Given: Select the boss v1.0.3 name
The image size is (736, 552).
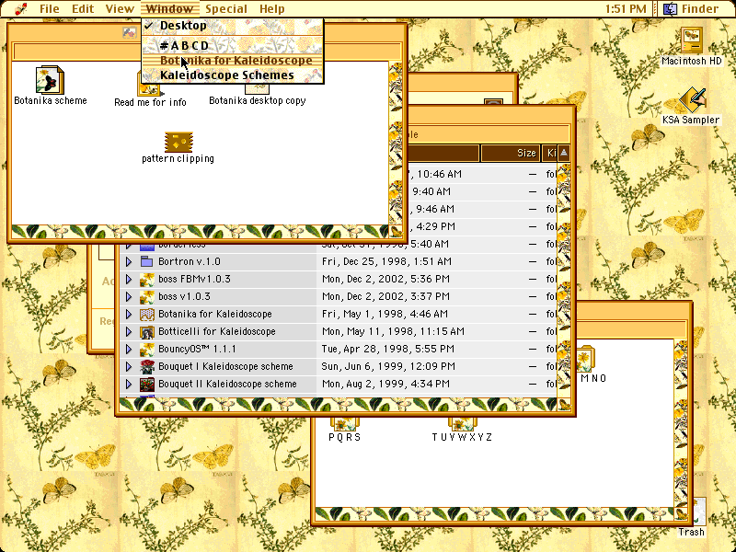Looking at the screenshot, I should click(x=184, y=296).
